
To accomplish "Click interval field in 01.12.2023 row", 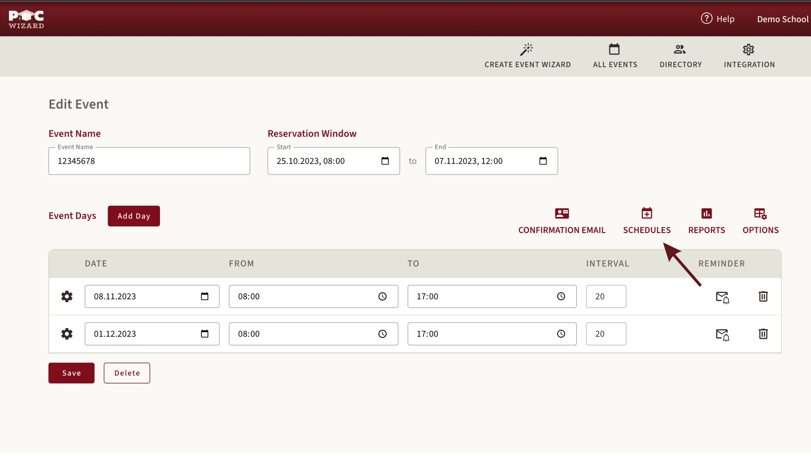I will pyautogui.click(x=606, y=334).
